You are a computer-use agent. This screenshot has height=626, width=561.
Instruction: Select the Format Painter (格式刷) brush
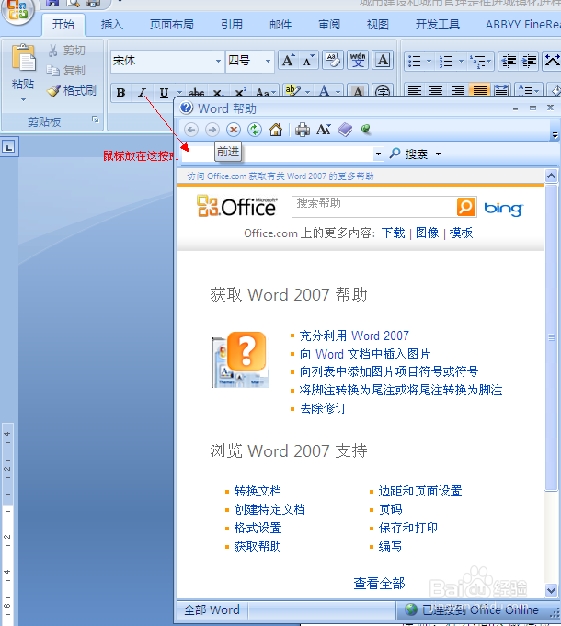click(x=71, y=91)
